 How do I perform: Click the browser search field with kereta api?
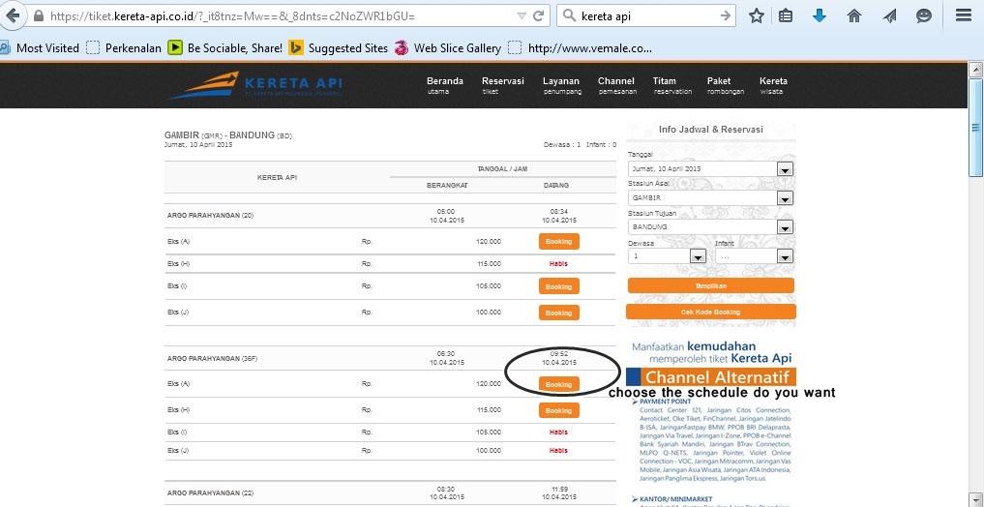[x=646, y=16]
